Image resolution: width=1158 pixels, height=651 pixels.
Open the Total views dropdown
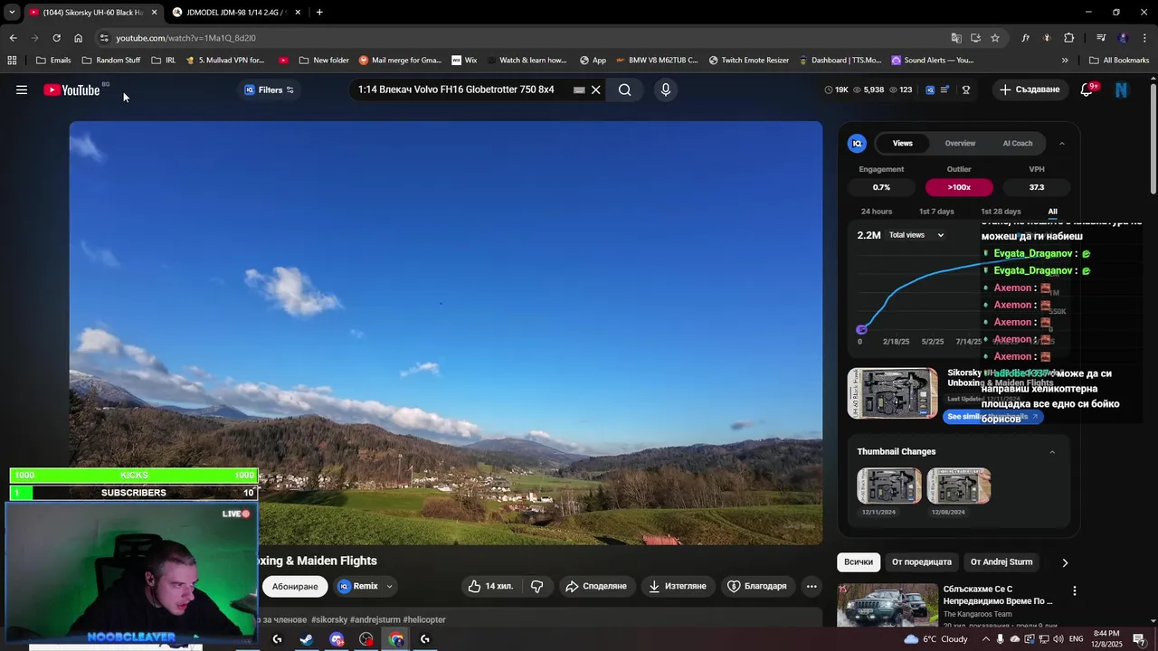click(x=916, y=235)
